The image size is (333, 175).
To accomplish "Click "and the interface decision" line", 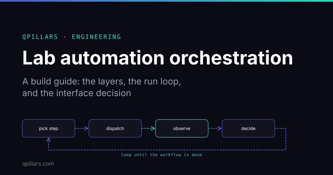I will [x=77, y=93].
